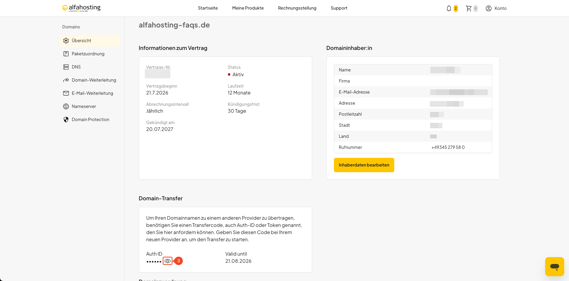This screenshot has width=569, height=281.
Task: Click the Konto user profile icon
Action: 489,8
